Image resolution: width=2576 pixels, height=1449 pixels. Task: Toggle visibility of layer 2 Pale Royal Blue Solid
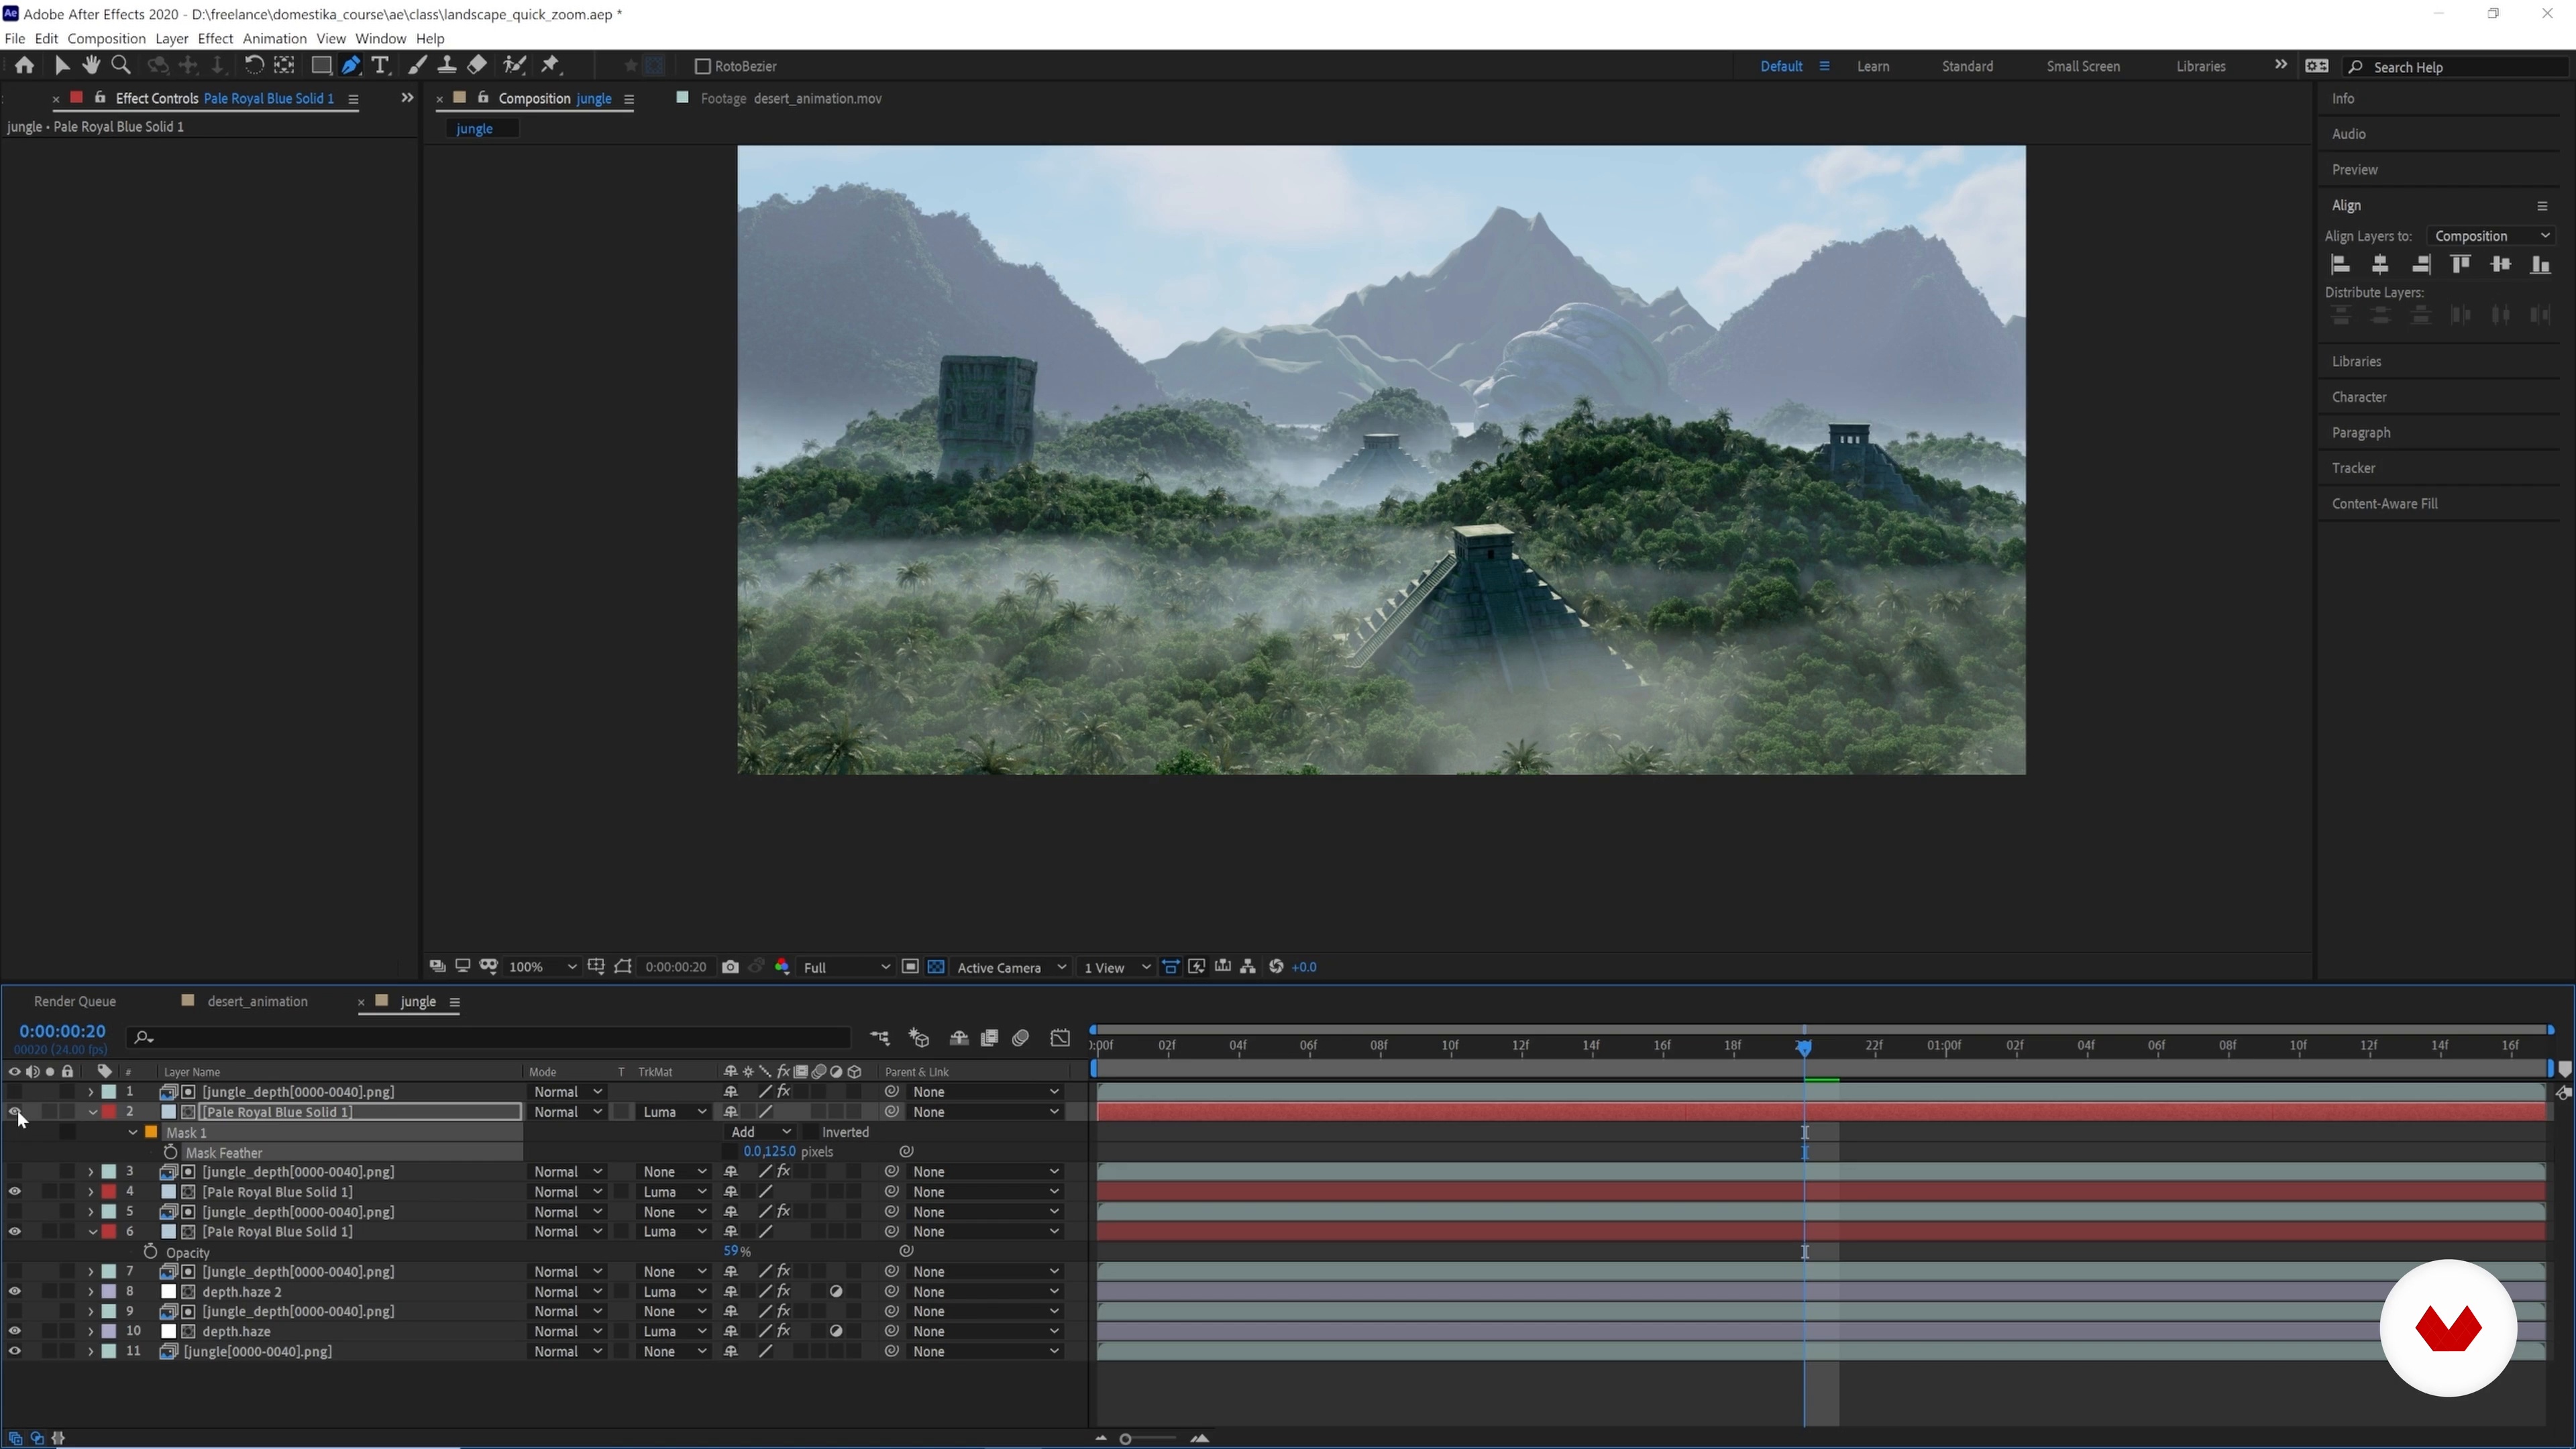(x=14, y=1112)
